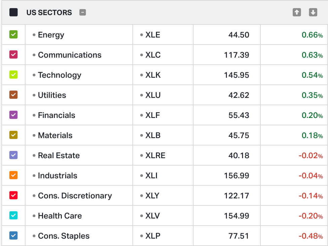Select the XLRE ticker symbol
The height and width of the screenshot is (246, 328).
coord(155,156)
